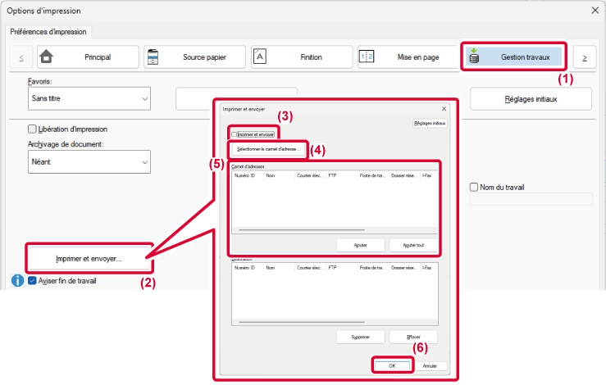The image size is (606, 385).
Task: Click the blue information icon
Action: point(17,280)
